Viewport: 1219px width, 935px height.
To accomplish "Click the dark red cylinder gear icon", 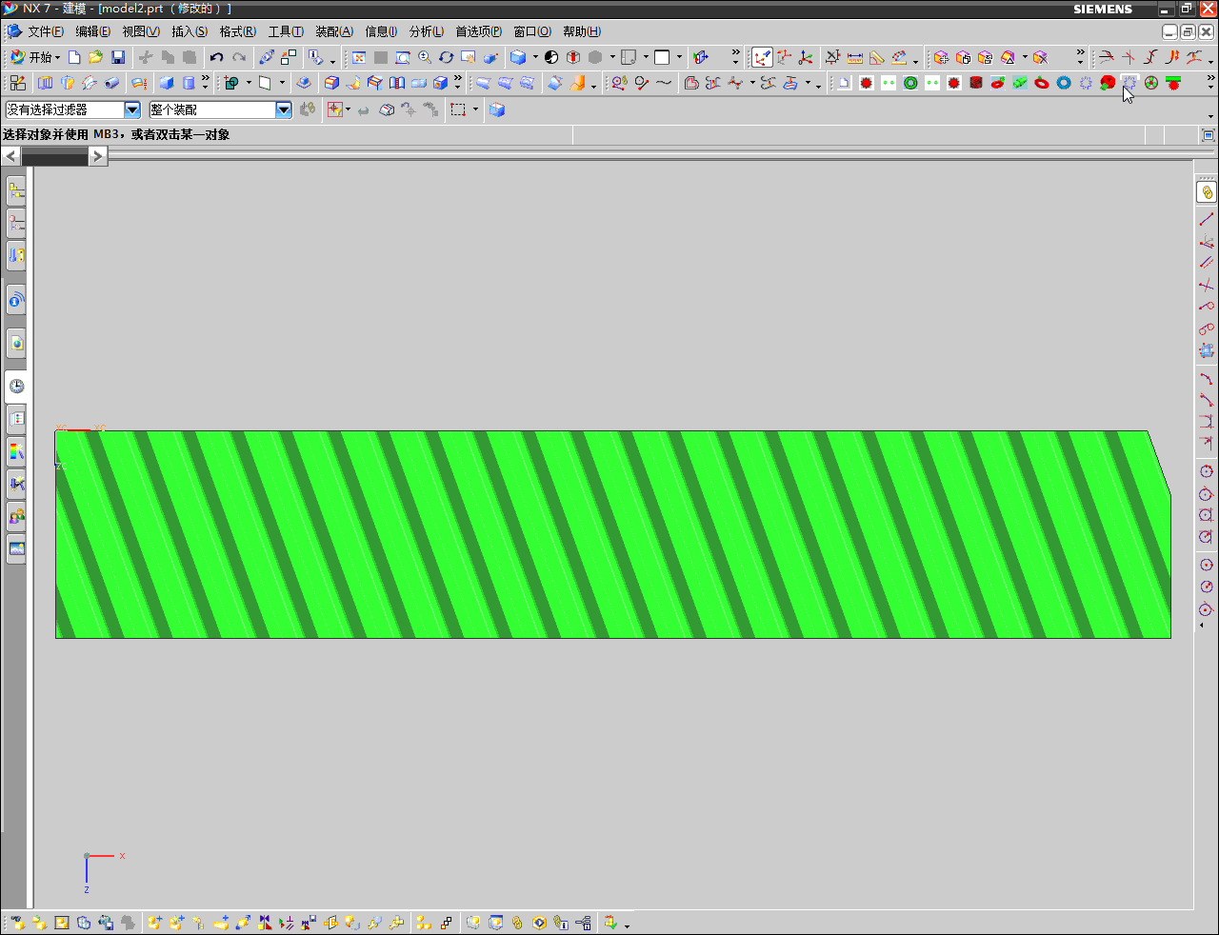I will pyautogui.click(x=976, y=83).
